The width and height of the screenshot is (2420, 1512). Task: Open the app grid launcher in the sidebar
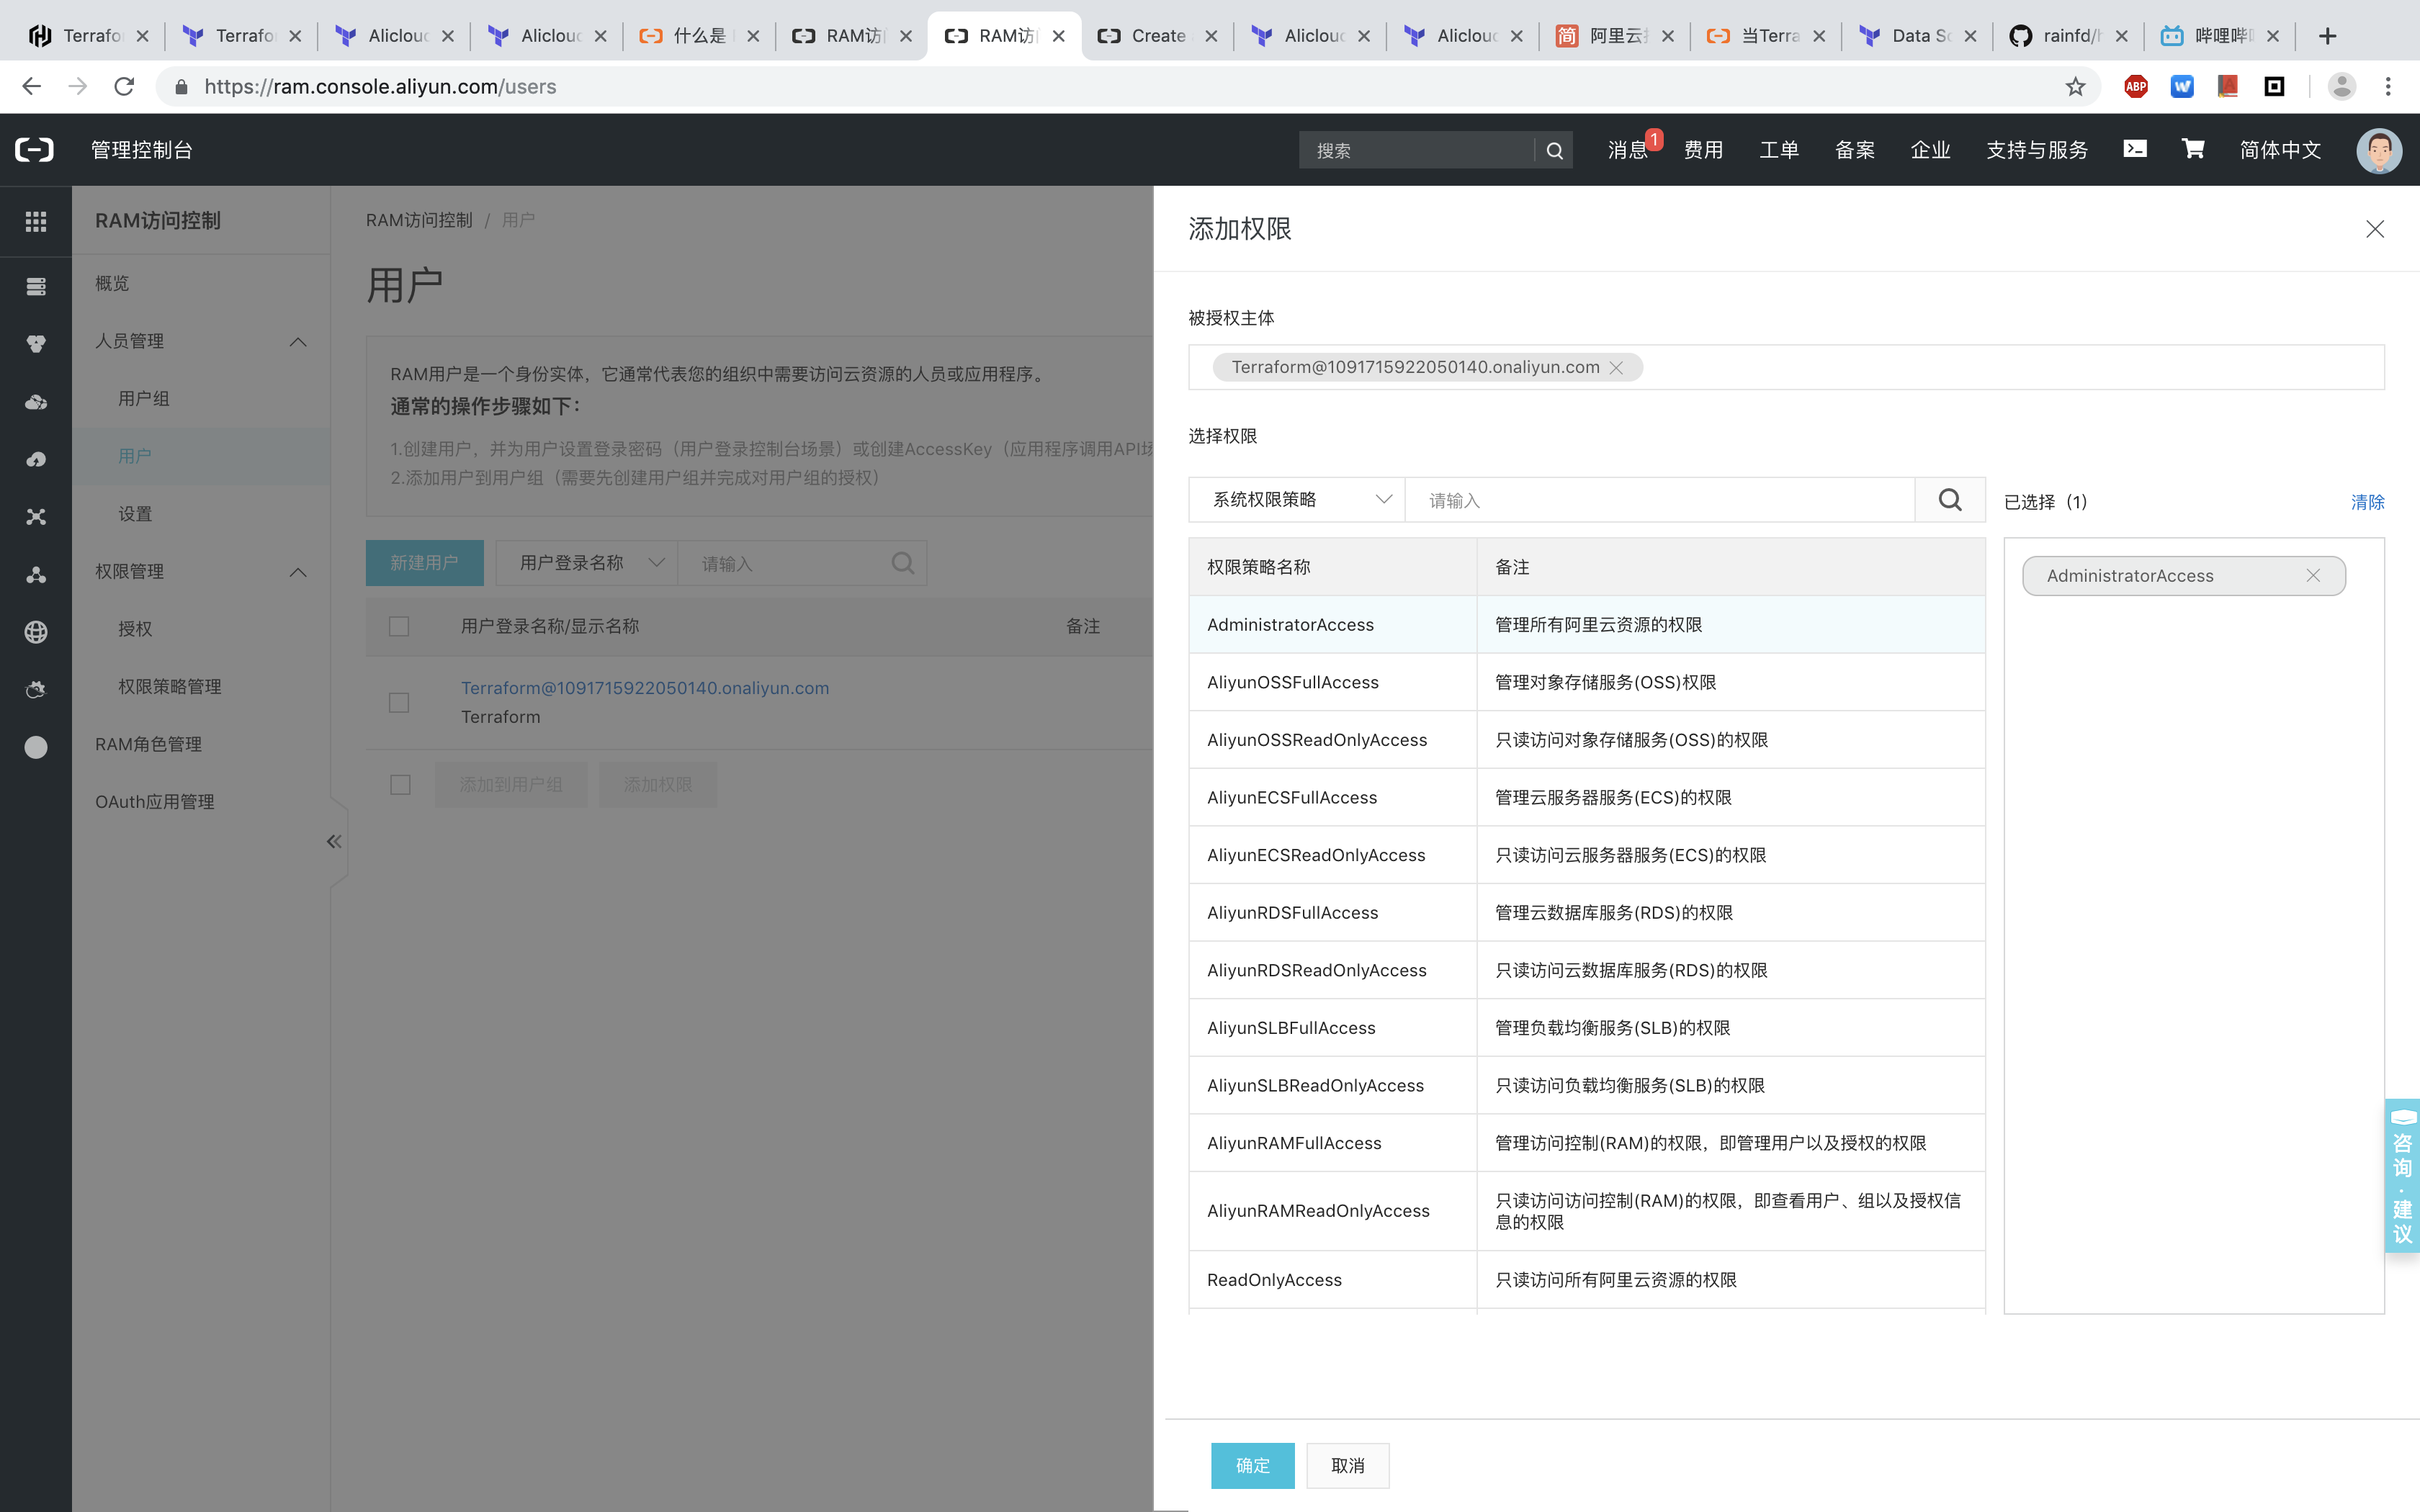click(x=35, y=221)
